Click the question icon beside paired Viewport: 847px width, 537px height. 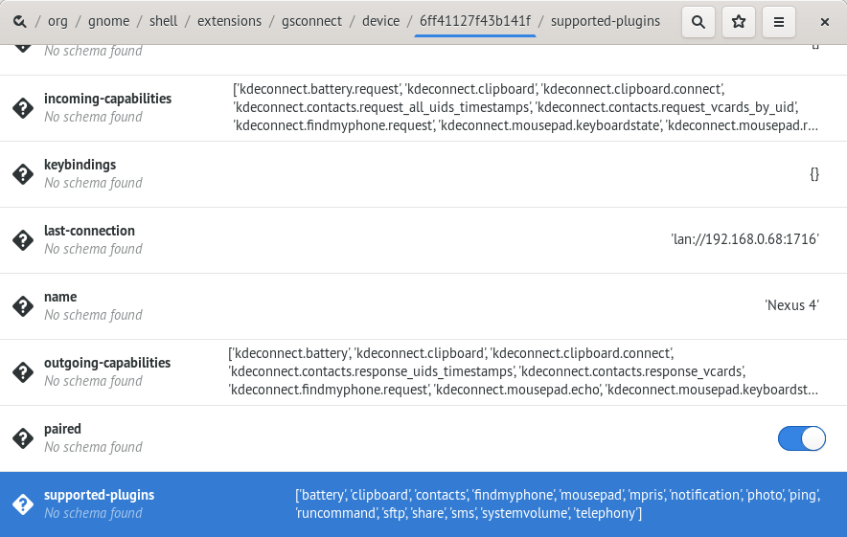(23, 438)
